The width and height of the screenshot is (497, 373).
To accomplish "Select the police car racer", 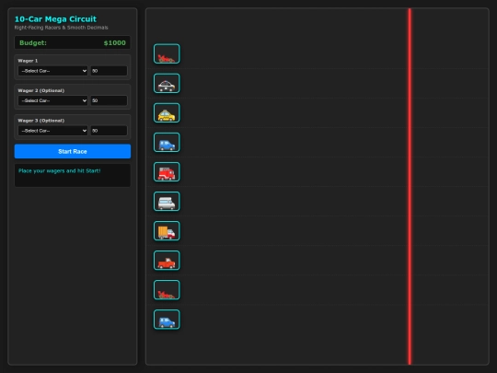I will [x=167, y=84].
